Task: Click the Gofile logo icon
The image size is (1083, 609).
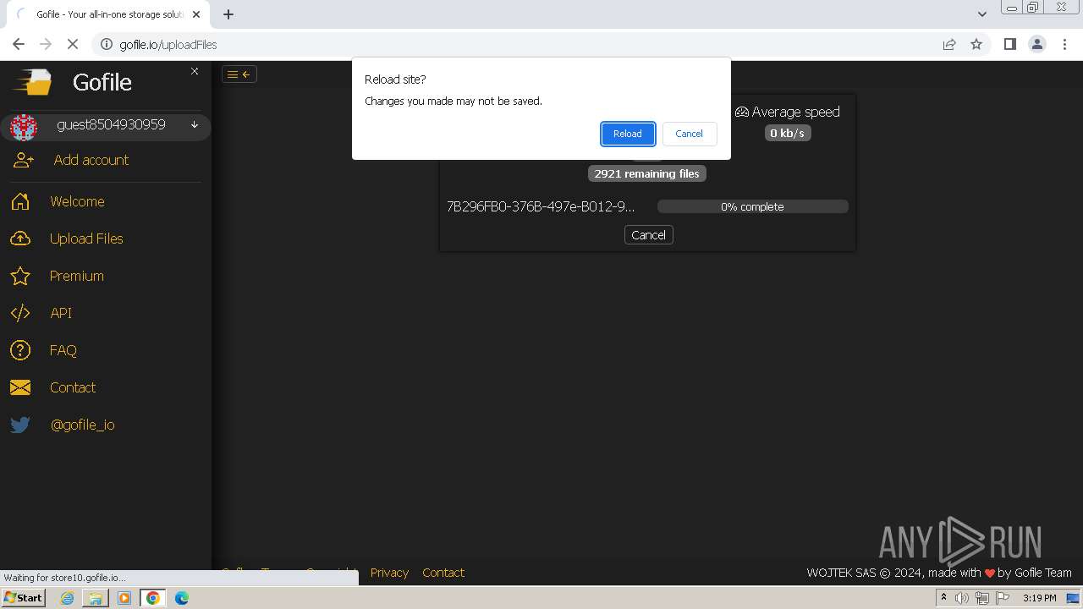Action: (x=32, y=82)
